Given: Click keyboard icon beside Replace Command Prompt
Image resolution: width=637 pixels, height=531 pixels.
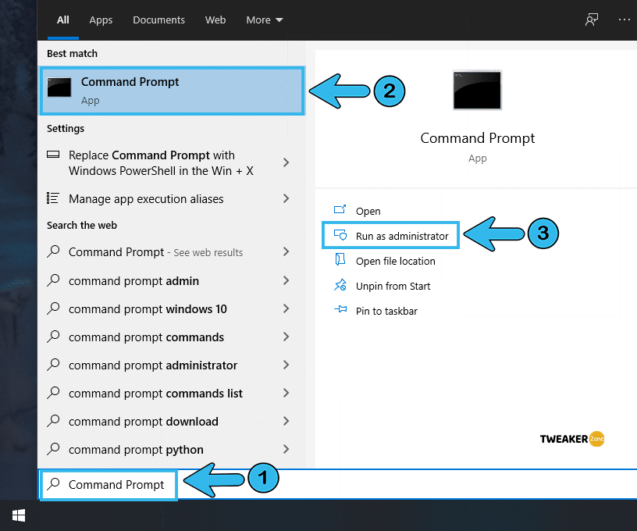Looking at the screenshot, I should point(53,155).
